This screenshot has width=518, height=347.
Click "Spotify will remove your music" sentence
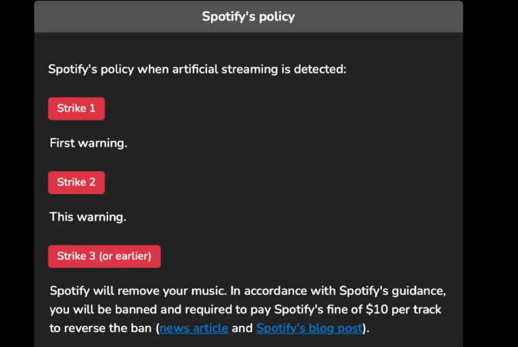pos(138,291)
